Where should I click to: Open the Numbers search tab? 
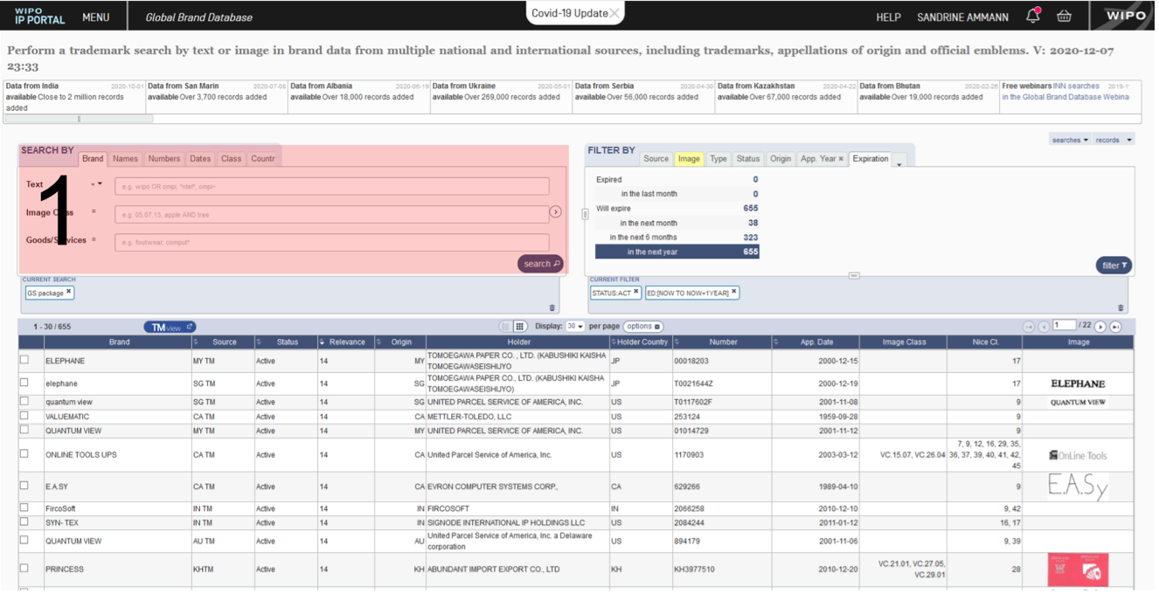point(164,159)
